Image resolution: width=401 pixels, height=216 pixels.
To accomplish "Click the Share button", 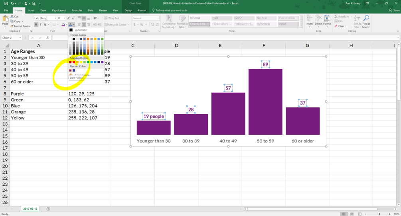I will pos(394,10).
